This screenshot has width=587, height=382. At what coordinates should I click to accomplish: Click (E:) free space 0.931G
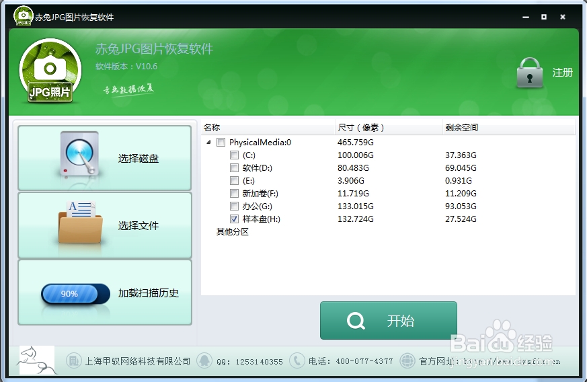pos(458,180)
